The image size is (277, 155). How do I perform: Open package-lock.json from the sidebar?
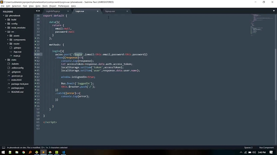[x=20, y=84]
